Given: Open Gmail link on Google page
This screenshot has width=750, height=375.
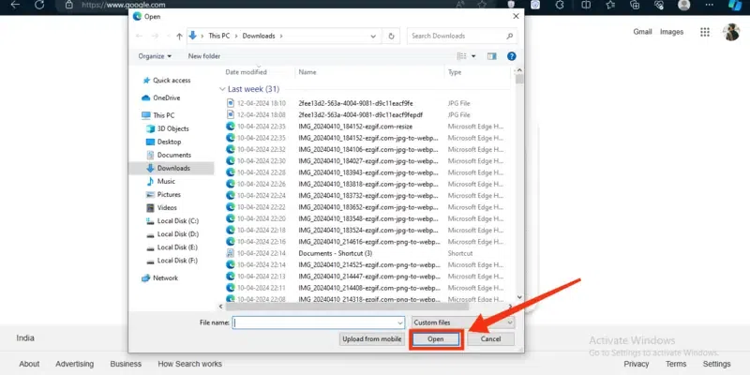Looking at the screenshot, I should 642,32.
